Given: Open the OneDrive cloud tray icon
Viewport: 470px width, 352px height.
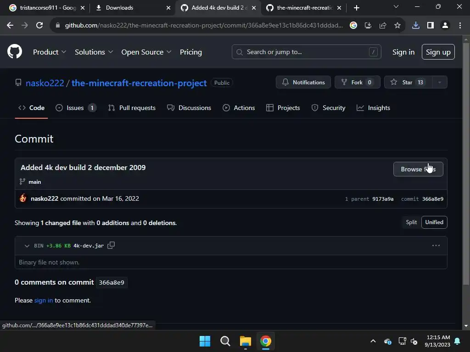Looking at the screenshot, I should pyautogui.click(x=387, y=341).
